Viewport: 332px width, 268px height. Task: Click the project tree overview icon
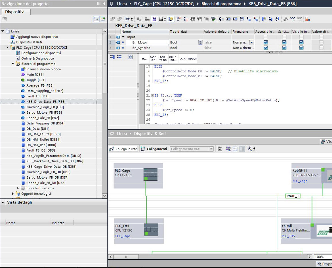coord(96,19)
